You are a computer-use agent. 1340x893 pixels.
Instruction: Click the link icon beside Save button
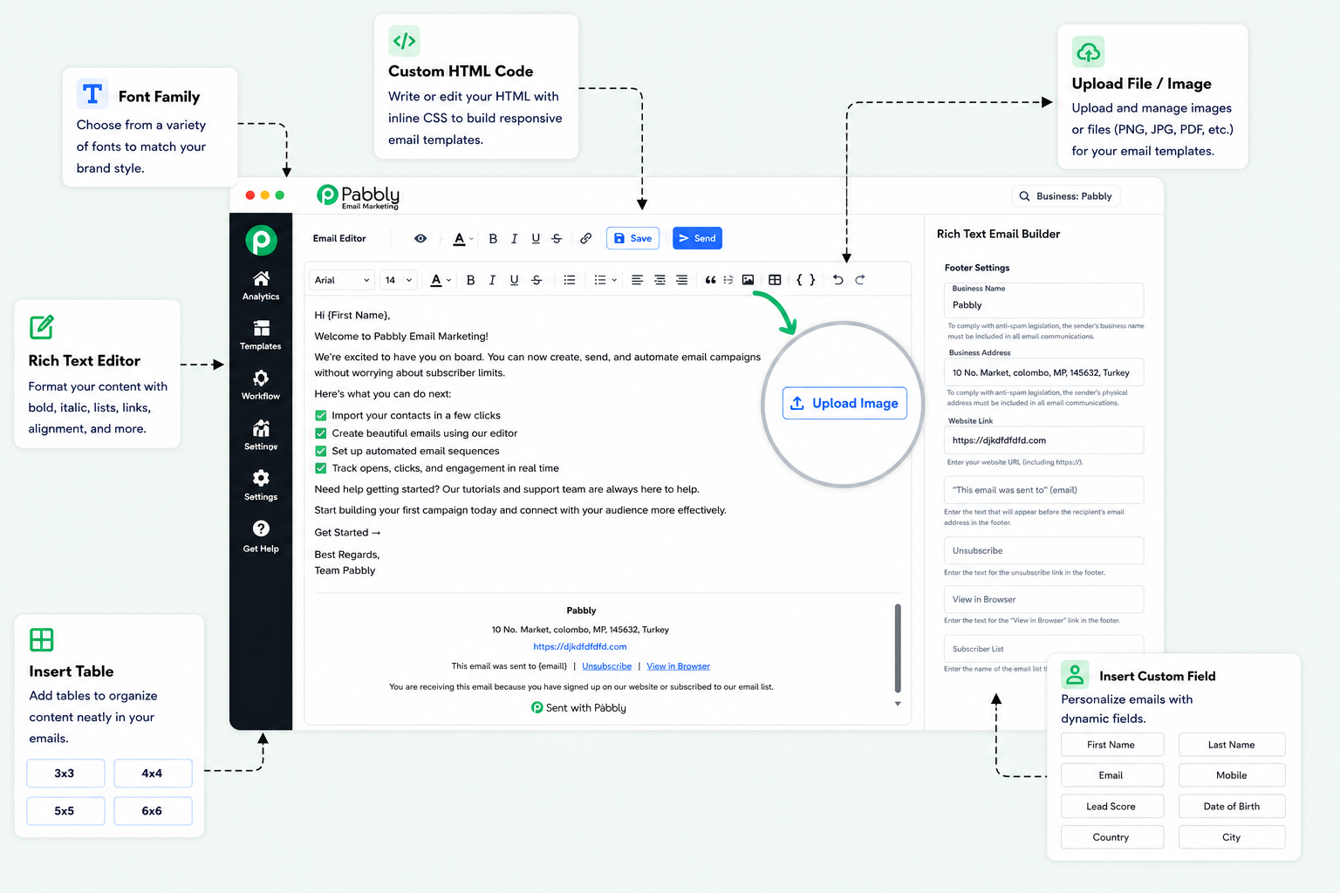click(586, 238)
